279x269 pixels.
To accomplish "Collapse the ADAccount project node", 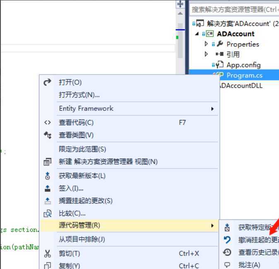I will (x=197, y=34).
